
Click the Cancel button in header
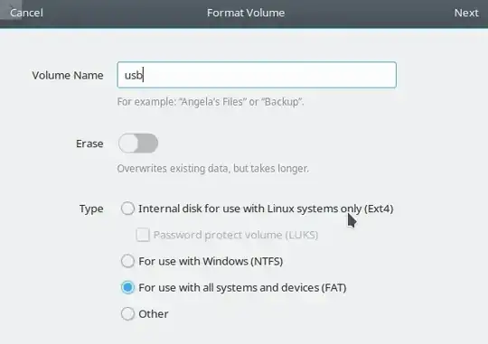26,13
